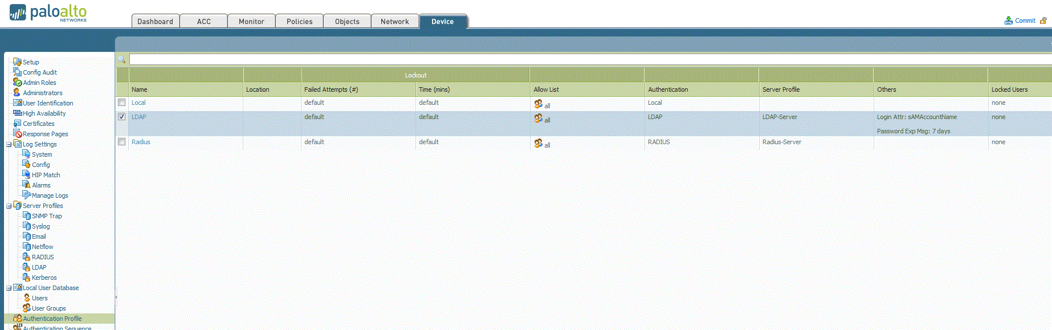Uncheck the LDAP profile checkbox
The height and width of the screenshot is (330, 1052).
point(121,117)
